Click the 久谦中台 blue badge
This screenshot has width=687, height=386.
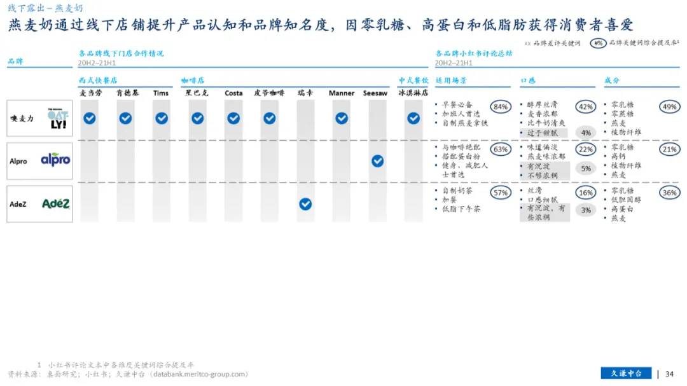tap(626, 373)
